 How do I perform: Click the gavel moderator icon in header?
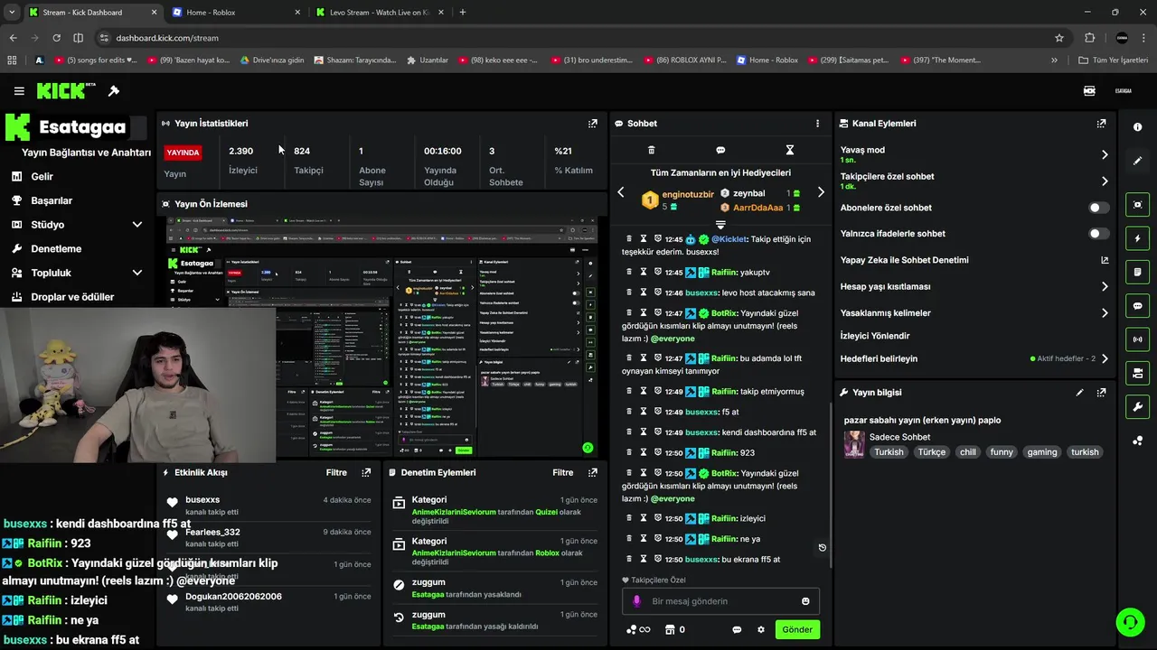114,91
